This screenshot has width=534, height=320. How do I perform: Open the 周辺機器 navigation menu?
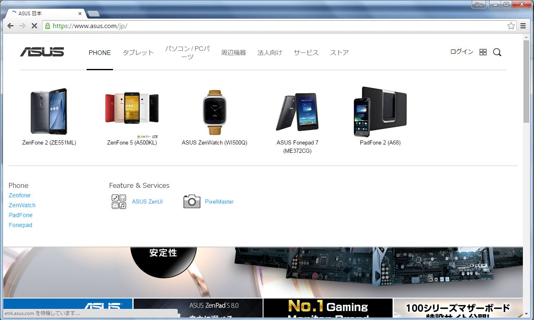click(x=233, y=52)
